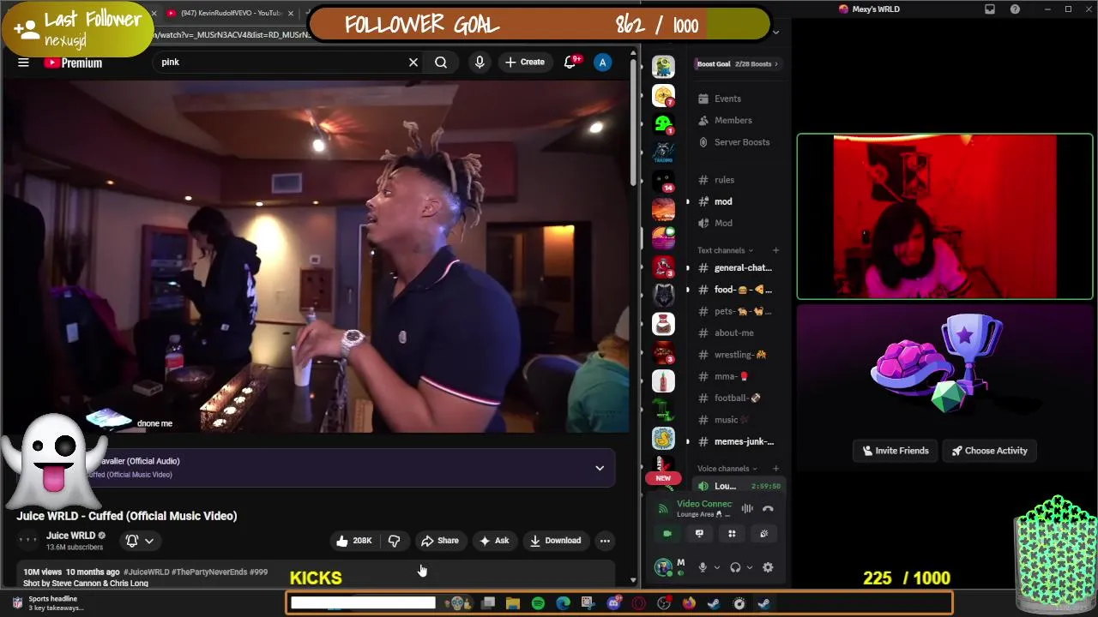Open Boost Goal 2/28 Boosts bar
Image resolution: width=1098 pixels, height=617 pixels.
(737, 63)
